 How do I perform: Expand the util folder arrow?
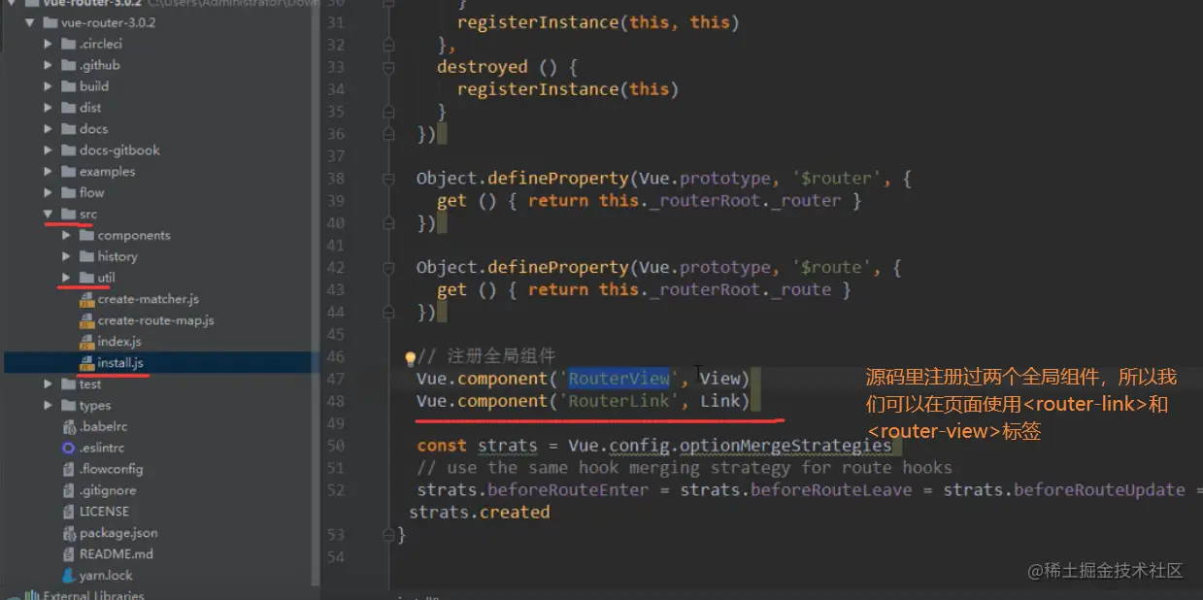[66, 278]
